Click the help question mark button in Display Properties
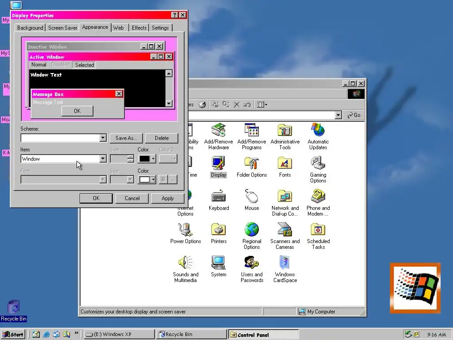The image size is (453, 340). click(174, 15)
